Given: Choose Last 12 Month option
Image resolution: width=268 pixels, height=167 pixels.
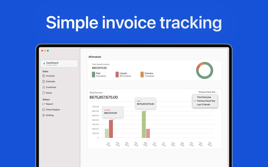Looking at the screenshot, I should coord(204,105).
